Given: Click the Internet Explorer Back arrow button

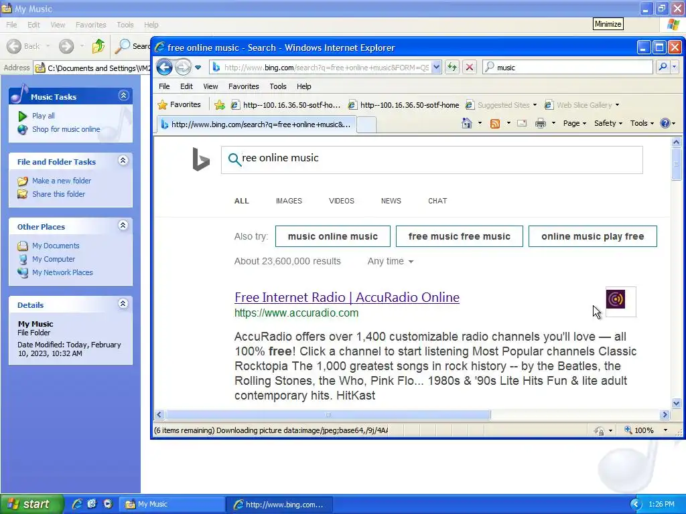Looking at the screenshot, I should coord(165,68).
